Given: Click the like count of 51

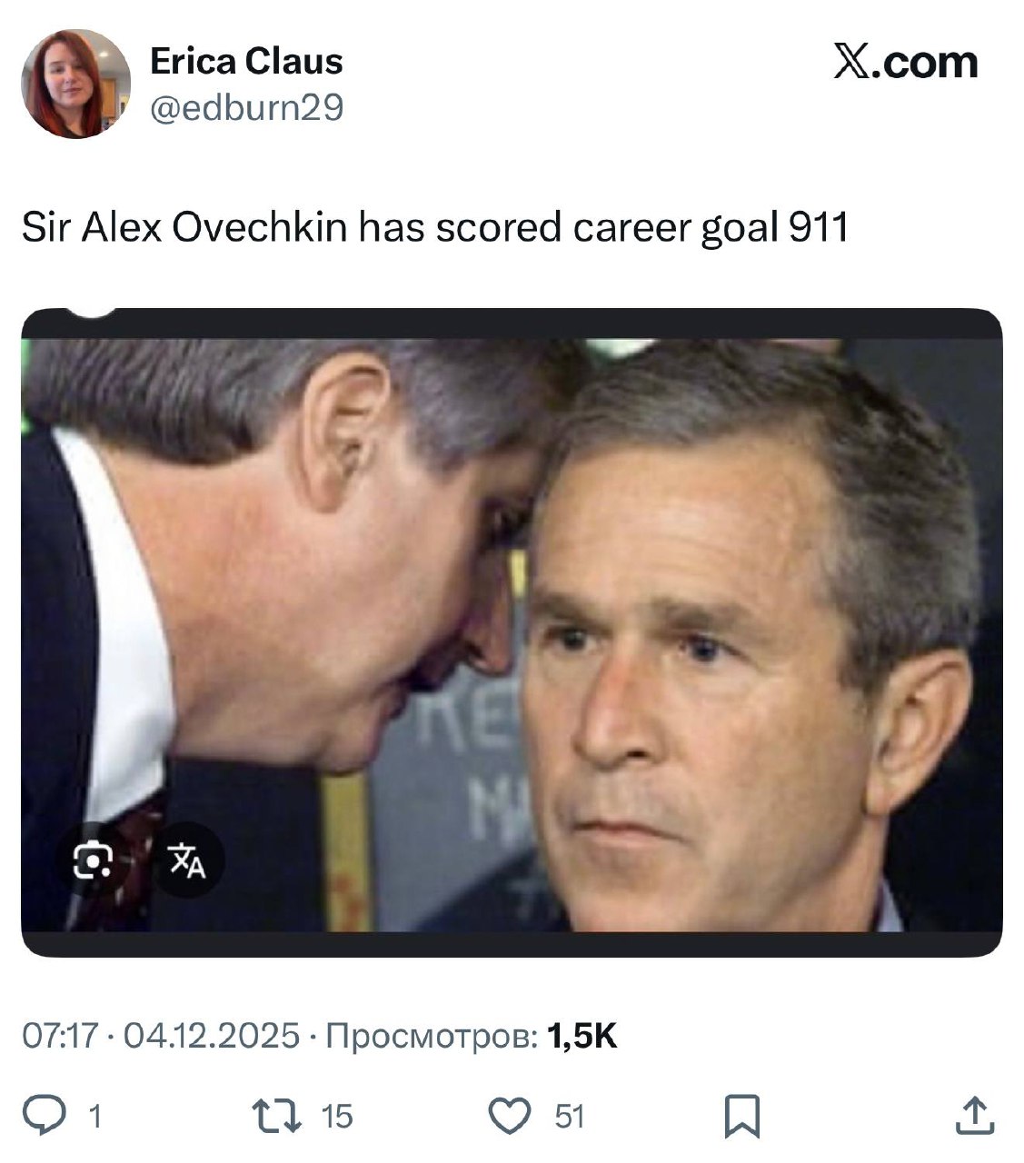Looking at the screenshot, I should click(x=570, y=1116).
